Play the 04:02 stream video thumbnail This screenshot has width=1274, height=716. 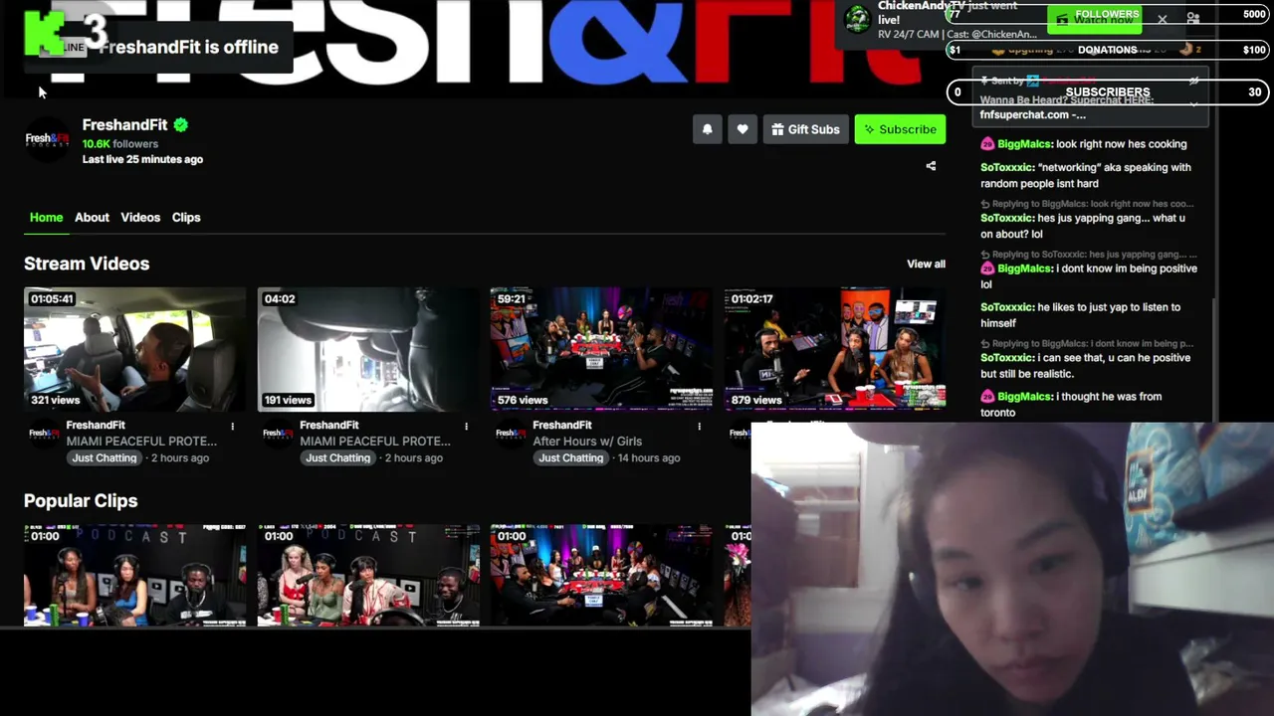368,349
